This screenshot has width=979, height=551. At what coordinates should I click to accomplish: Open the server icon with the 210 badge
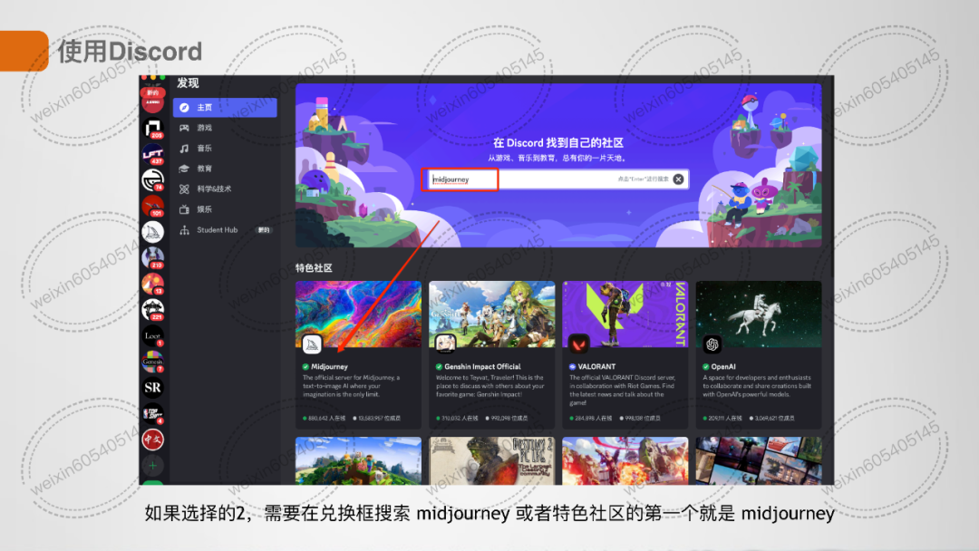(x=152, y=257)
